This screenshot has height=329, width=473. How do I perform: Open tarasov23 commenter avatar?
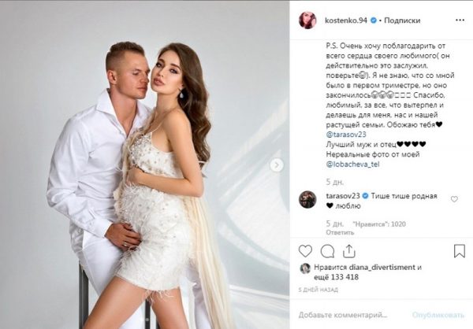pyautogui.click(x=307, y=199)
